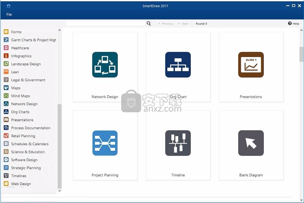Select the Org Charts sidebar icon

tap(6, 112)
